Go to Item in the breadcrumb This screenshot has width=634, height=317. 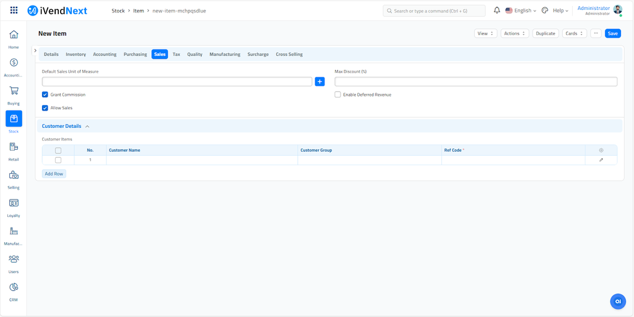[x=139, y=11]
